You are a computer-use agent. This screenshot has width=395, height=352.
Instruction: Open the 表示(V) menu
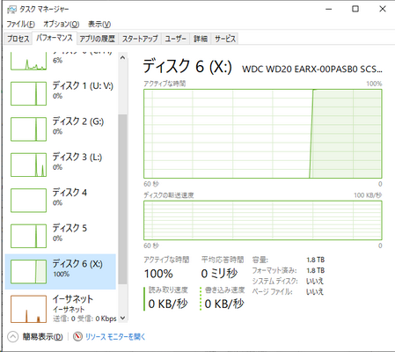[x=99, y=24]
